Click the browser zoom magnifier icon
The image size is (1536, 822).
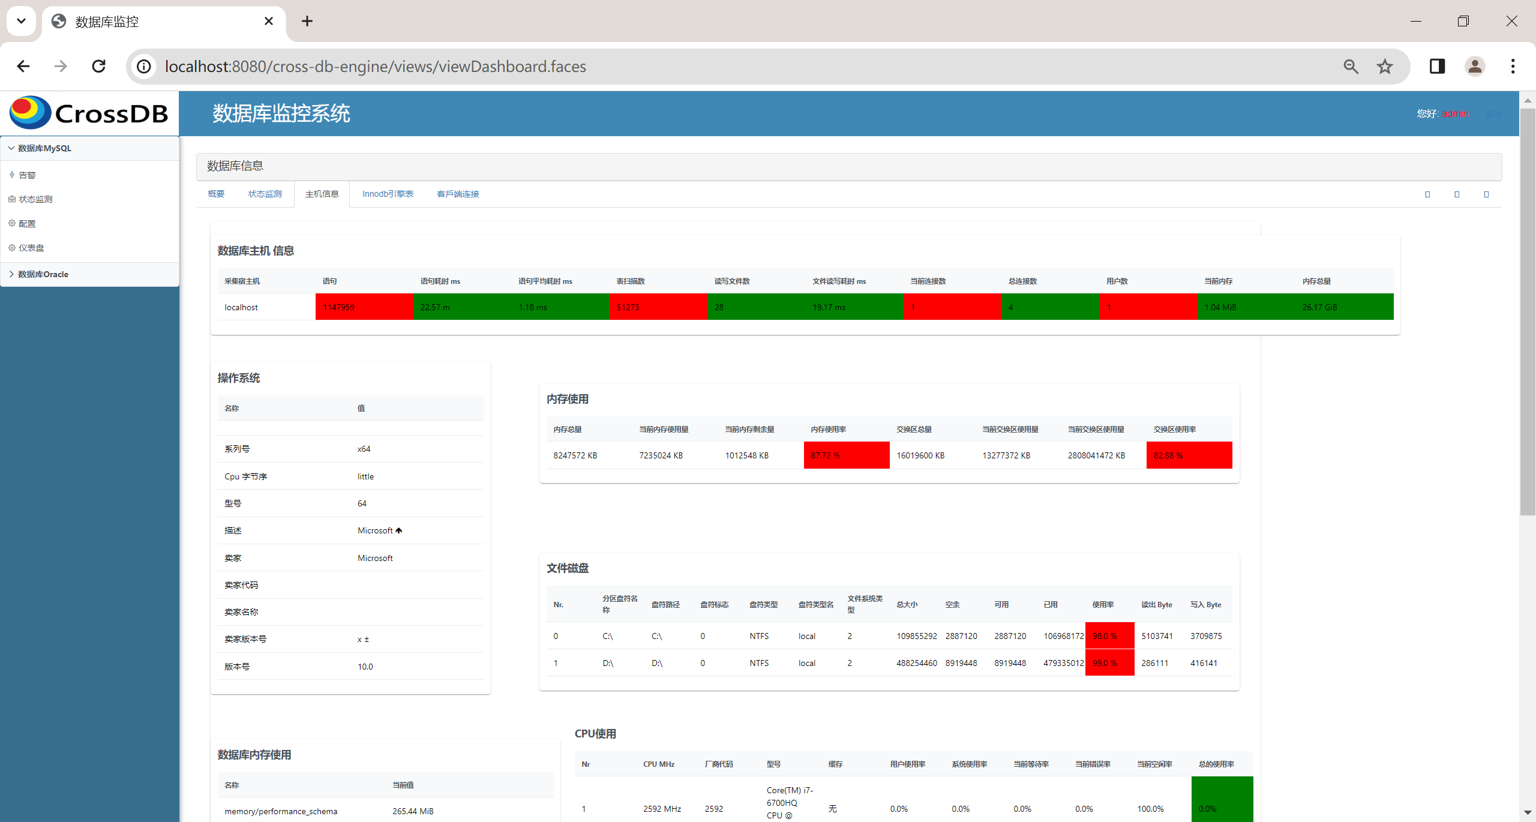[x=1351, y=67]
